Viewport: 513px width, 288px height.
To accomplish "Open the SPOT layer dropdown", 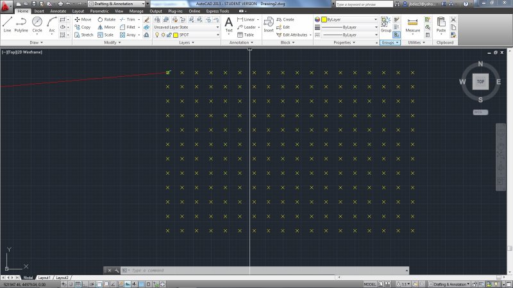I will tap(187, 35).
